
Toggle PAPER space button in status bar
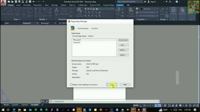pyautogui.click(x=136, y=105)
